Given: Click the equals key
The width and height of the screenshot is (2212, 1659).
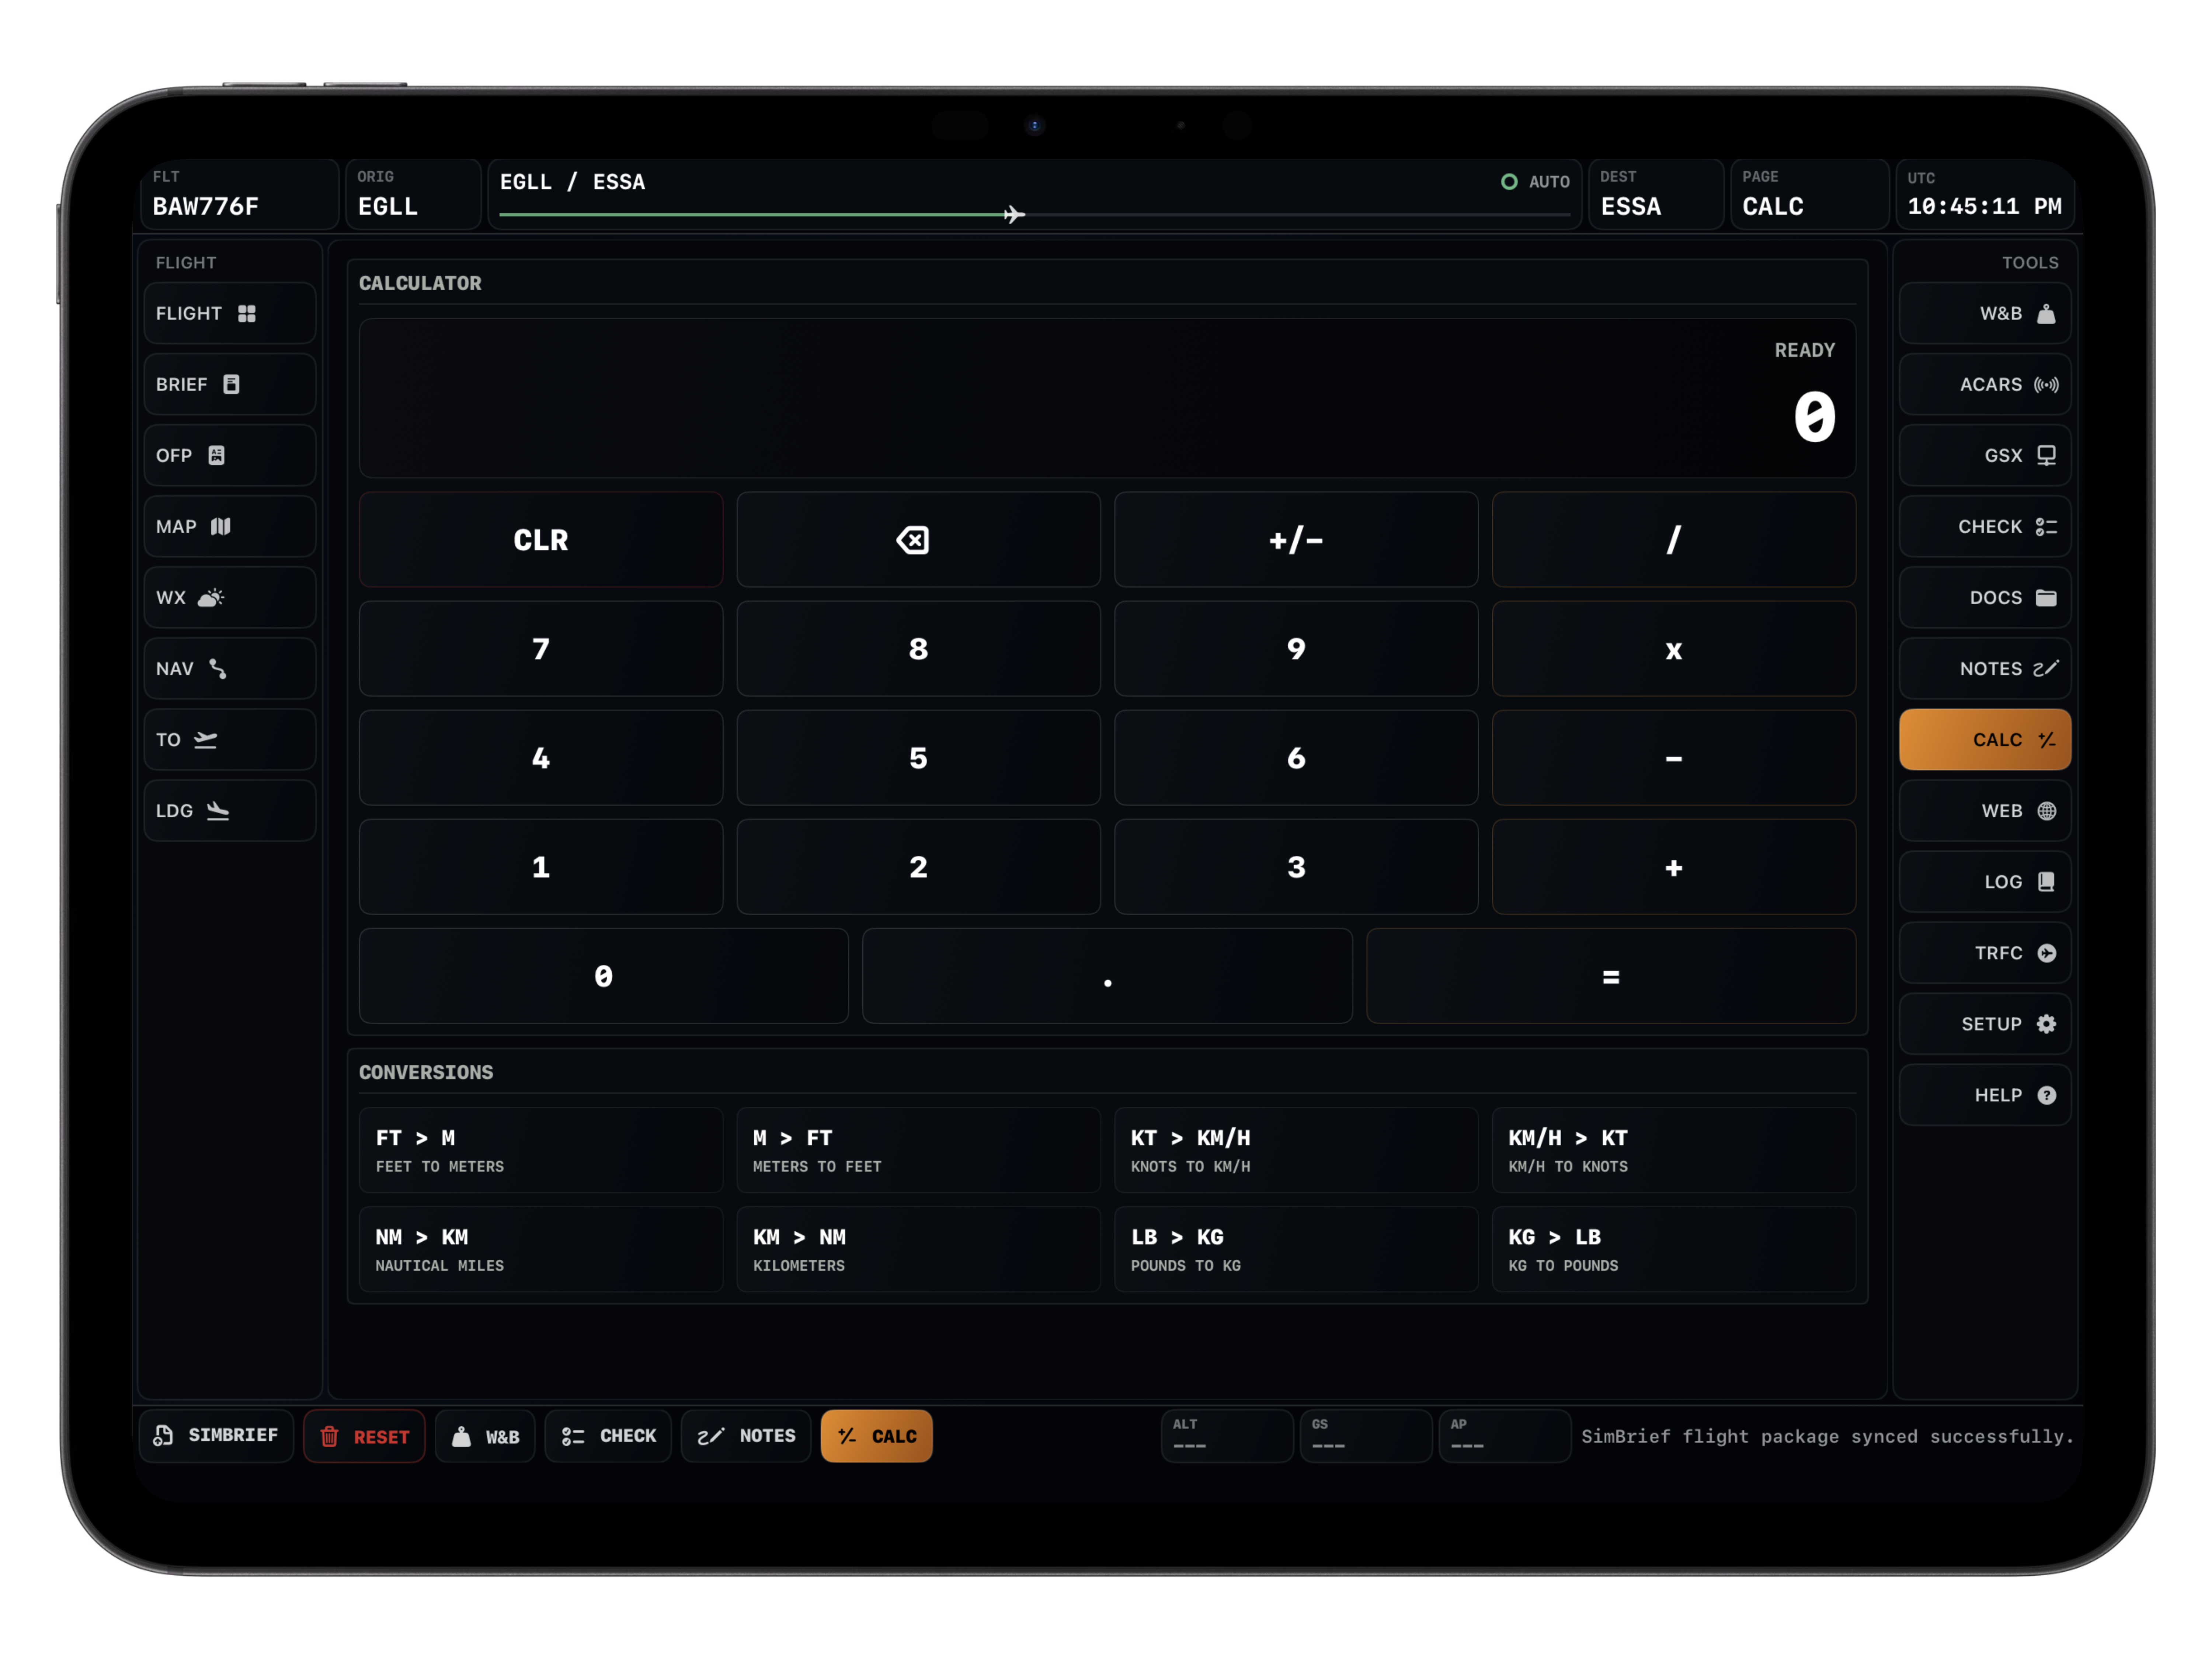Looking at the screenshot, I should pos(1611,976).
